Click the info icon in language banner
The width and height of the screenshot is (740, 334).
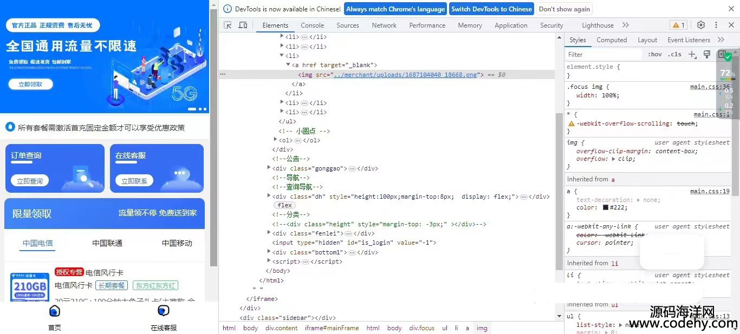(227, 9)
